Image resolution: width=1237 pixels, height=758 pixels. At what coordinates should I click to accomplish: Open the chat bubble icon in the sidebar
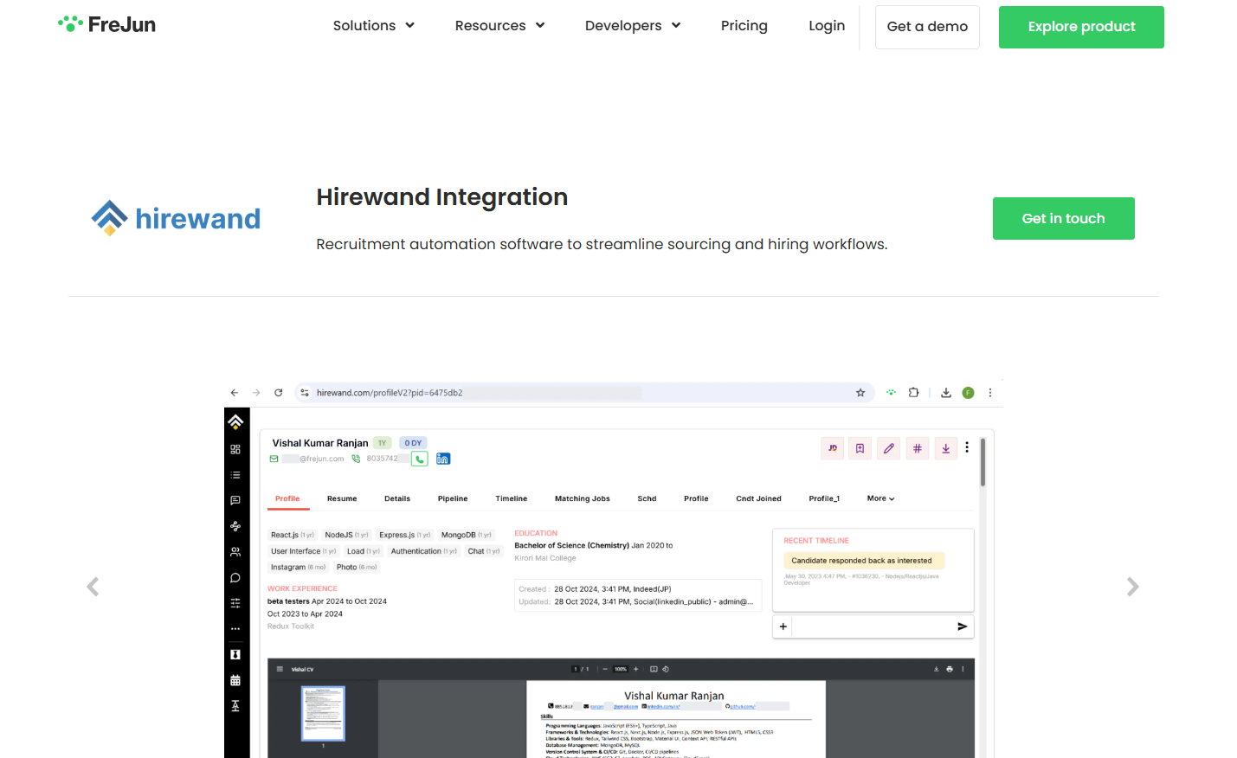coord(235,577)
